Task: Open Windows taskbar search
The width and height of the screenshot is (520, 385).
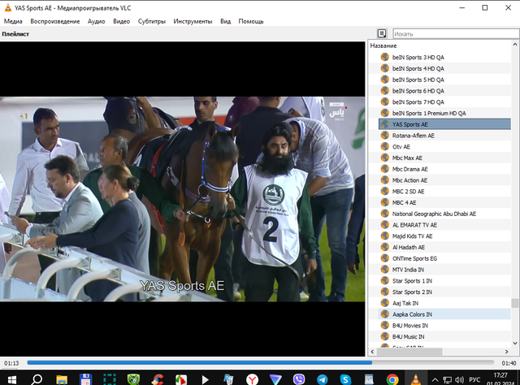Action: (x=37, y=379)
